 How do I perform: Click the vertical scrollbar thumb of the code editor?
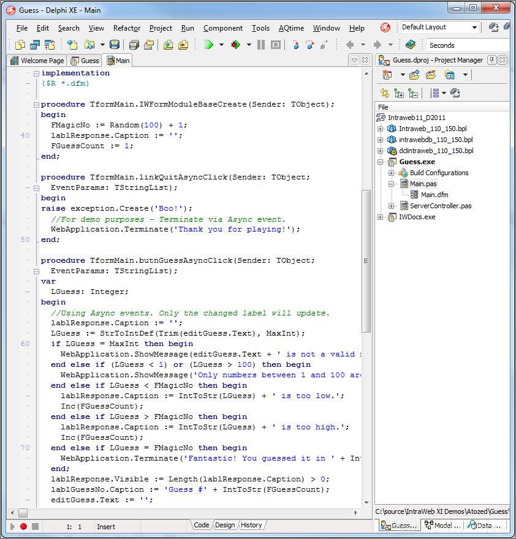366,261
